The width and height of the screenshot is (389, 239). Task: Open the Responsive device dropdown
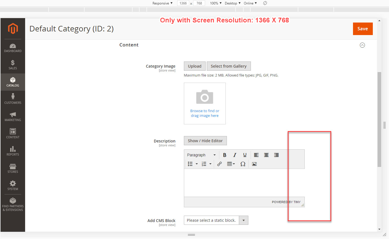pyautogui.click(x=162, y=3)
